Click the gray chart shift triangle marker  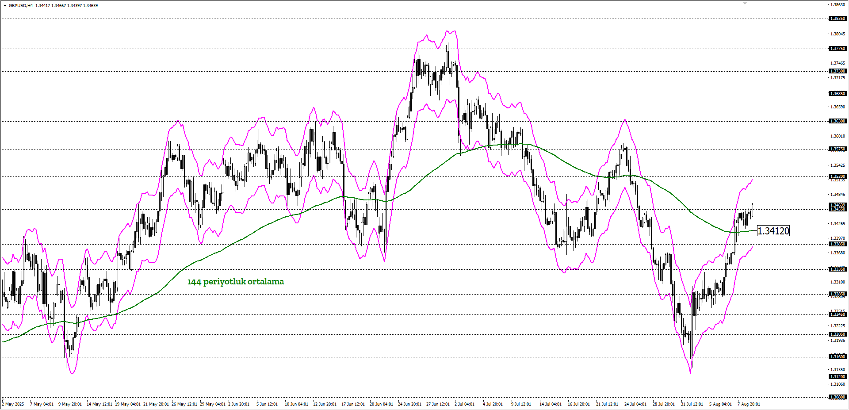(x=745, y=3)
